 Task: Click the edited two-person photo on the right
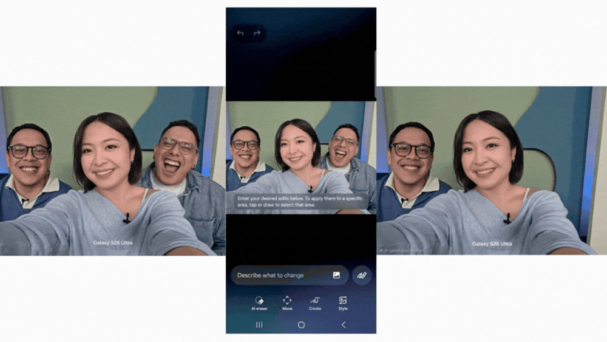[x=492, y=171]
